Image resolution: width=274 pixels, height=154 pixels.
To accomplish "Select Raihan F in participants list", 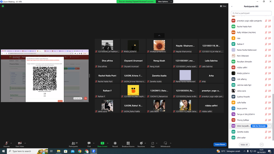I will (x=251, y=44).
